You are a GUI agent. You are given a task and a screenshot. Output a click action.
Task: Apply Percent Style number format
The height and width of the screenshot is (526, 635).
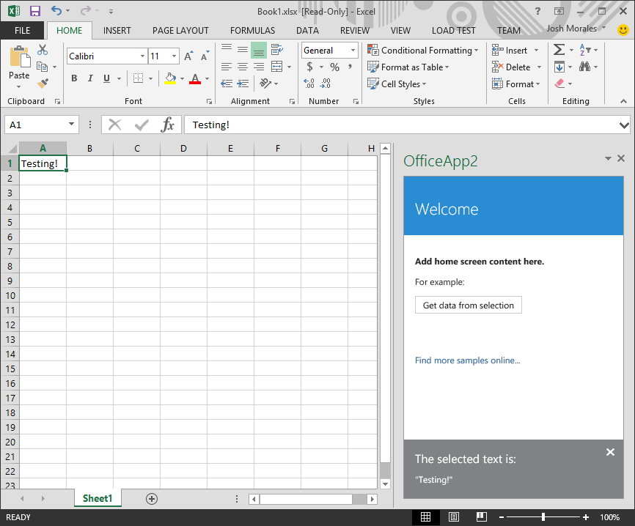pyautogui.click(x=334, y=66)
